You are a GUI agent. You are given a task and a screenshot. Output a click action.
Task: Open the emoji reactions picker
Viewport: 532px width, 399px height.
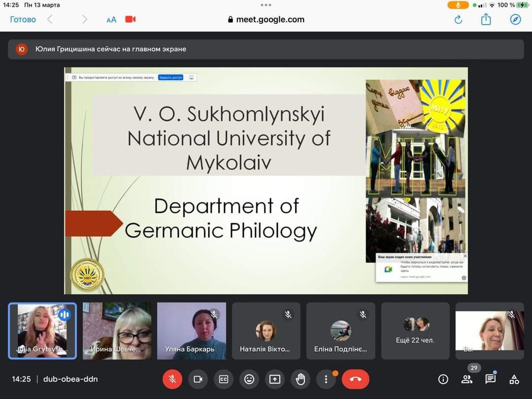tap(249, 379)
